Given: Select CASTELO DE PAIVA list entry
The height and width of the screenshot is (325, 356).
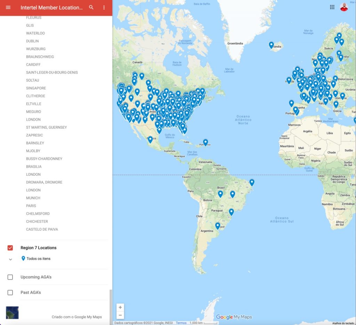Looking at the screenshot, I should point(42,229).
